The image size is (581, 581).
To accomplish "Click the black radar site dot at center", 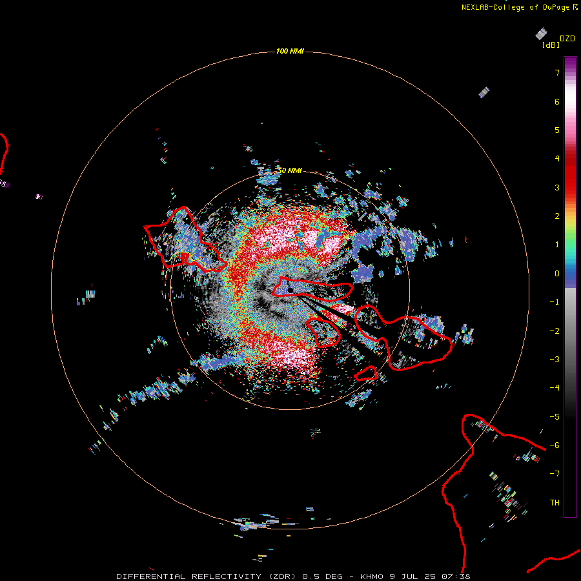I will coord(290,290).
